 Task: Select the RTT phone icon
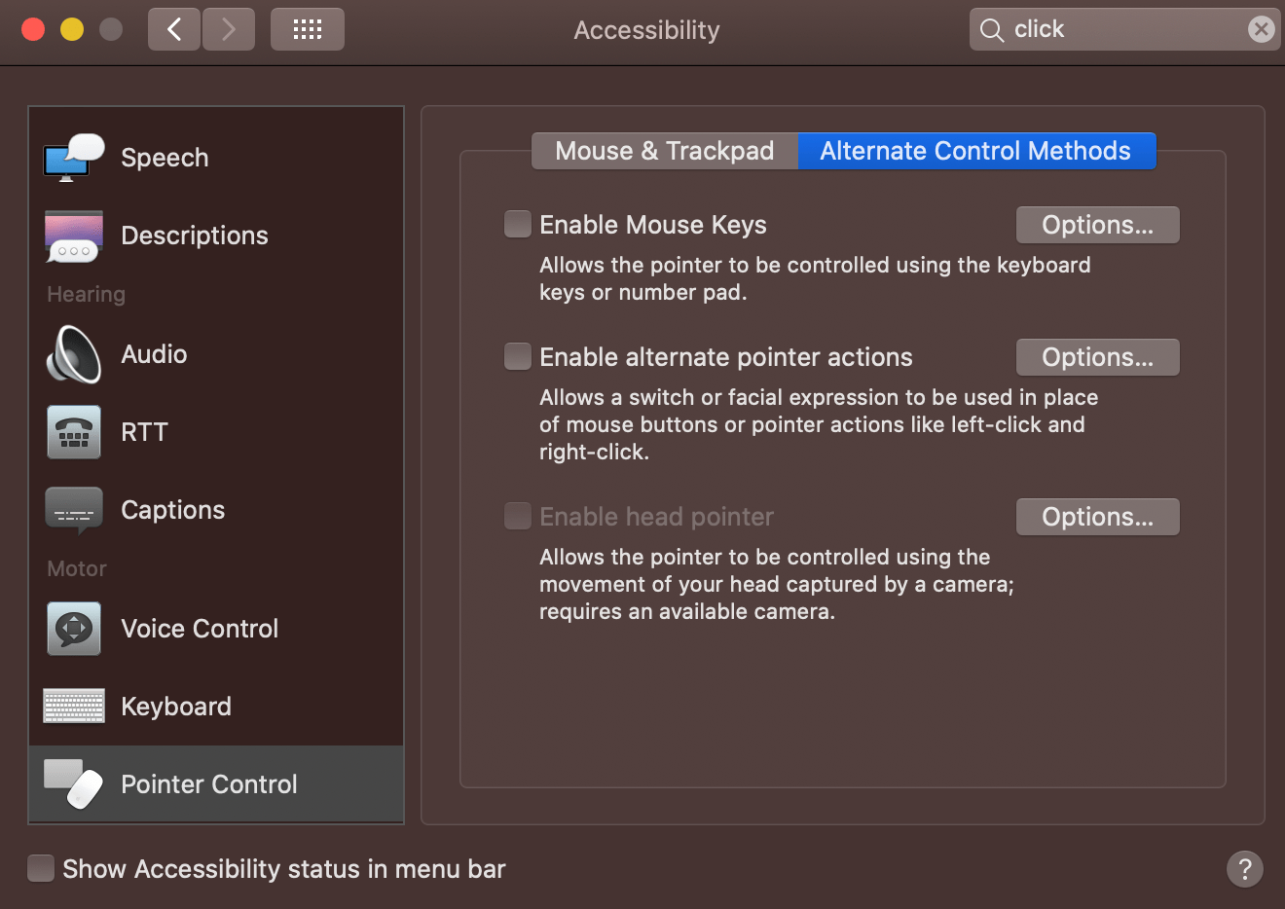click(x=73, y=432)
